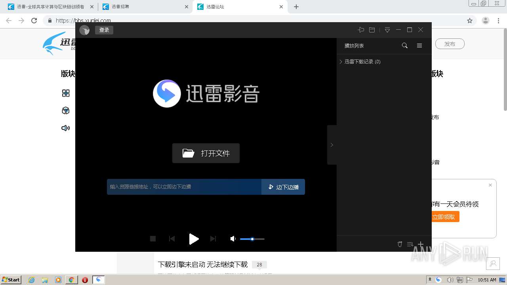
Task: Click the cube icon in forum sidebar
Action: point(66,110)
